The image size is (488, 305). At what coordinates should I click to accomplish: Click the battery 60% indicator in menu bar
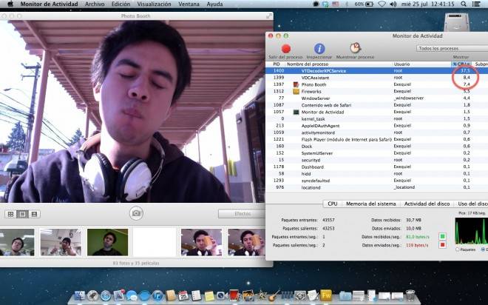pyautogui.click(x=364, y=4)
